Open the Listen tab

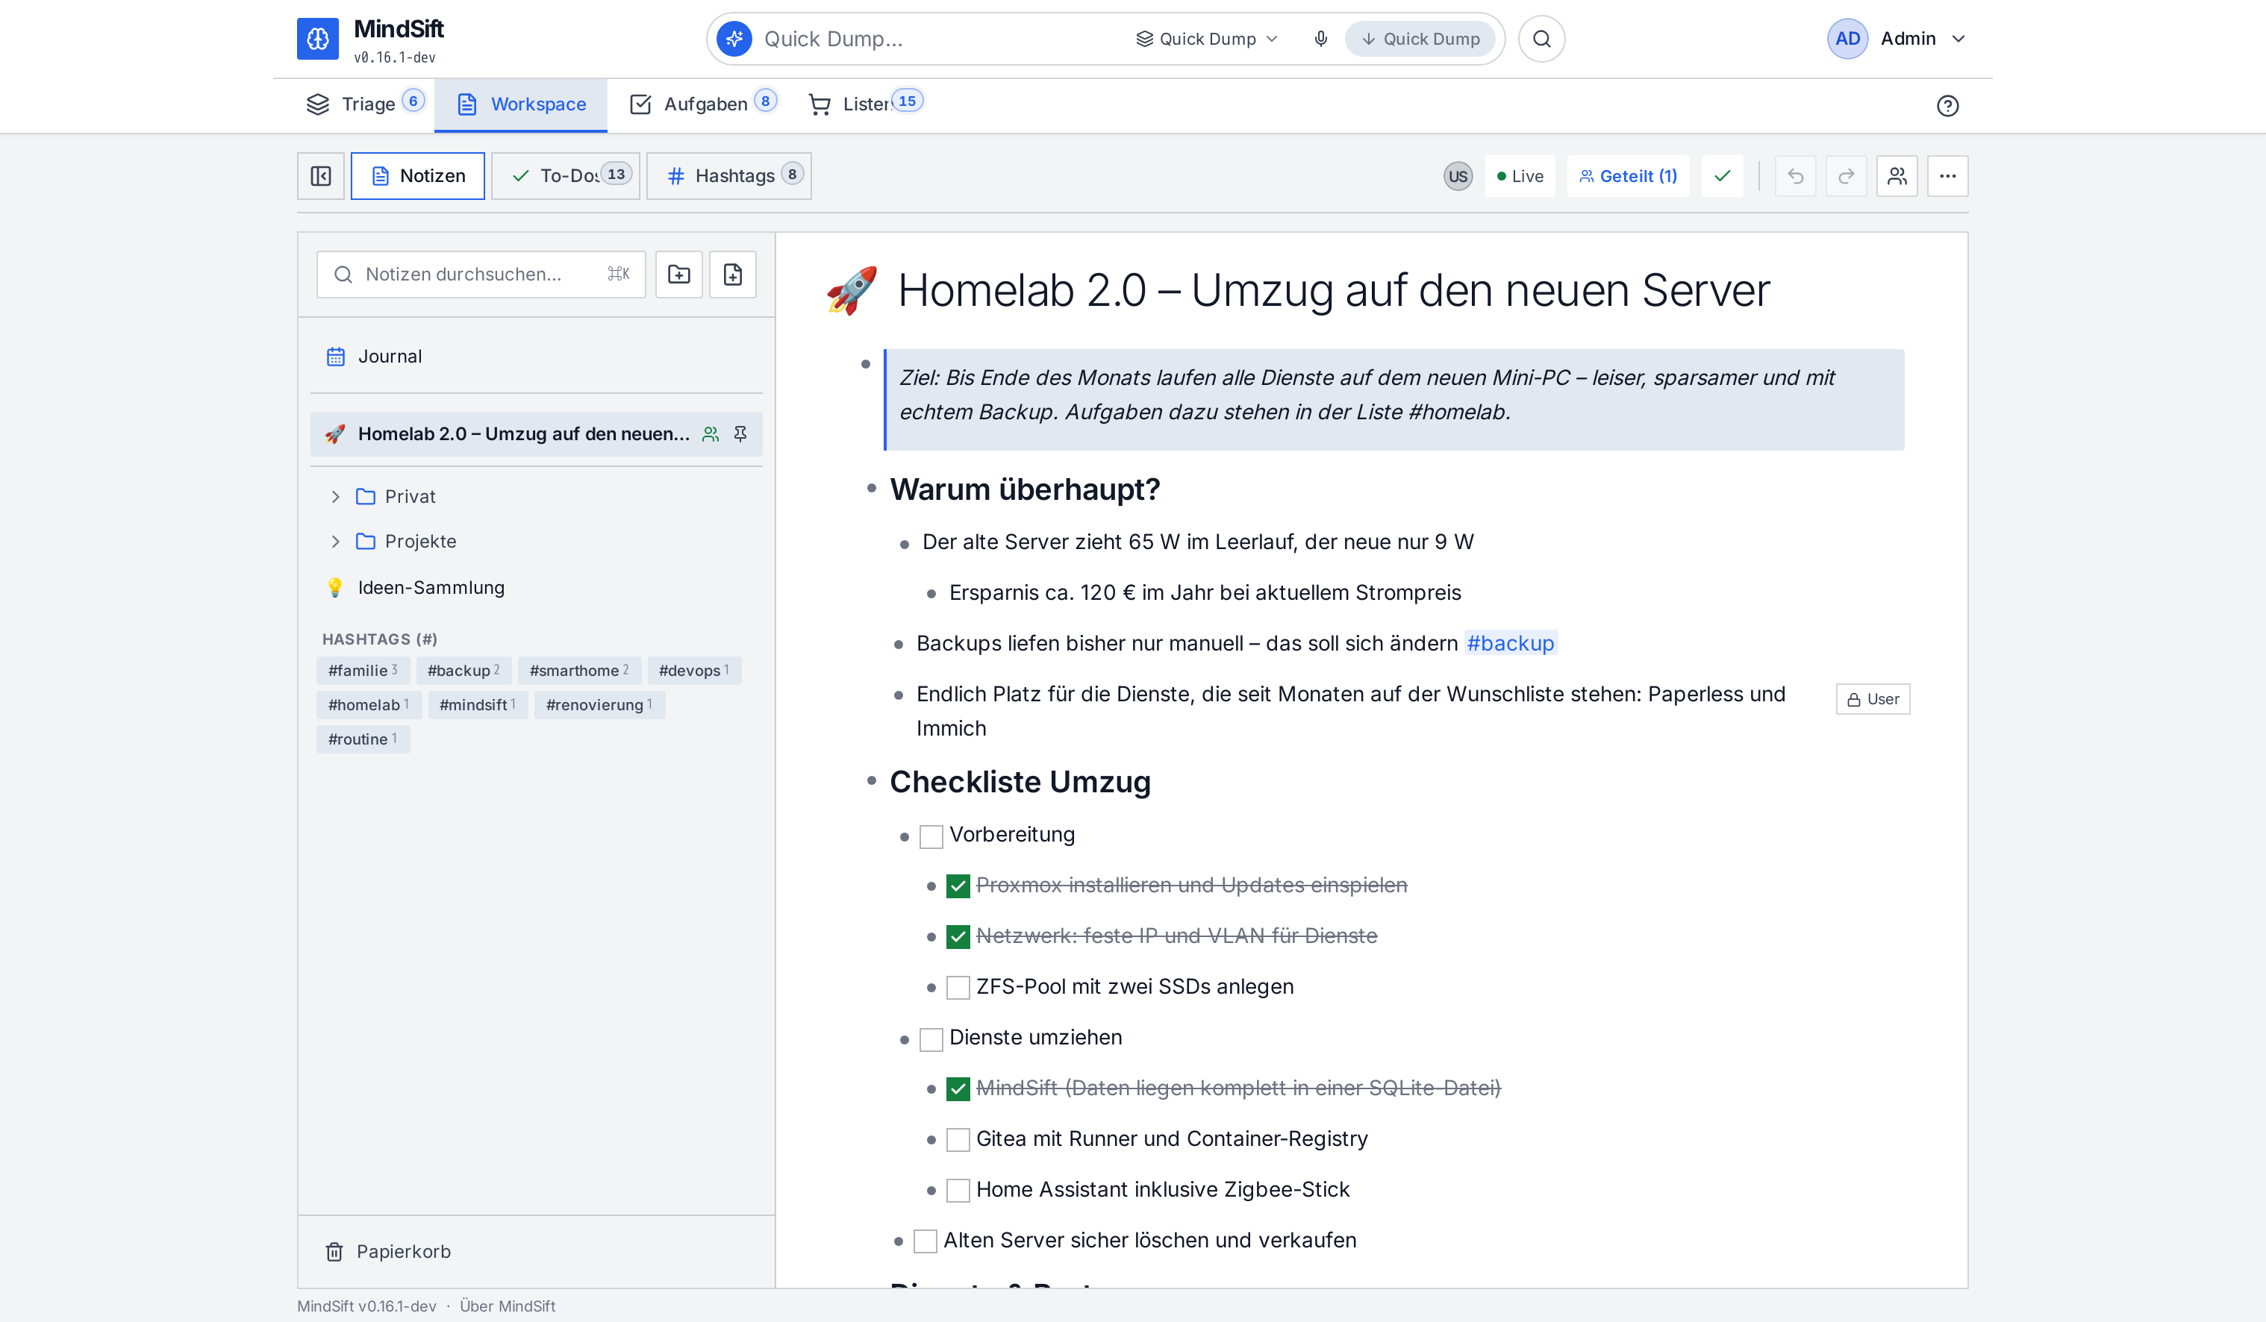pos(865,104)
